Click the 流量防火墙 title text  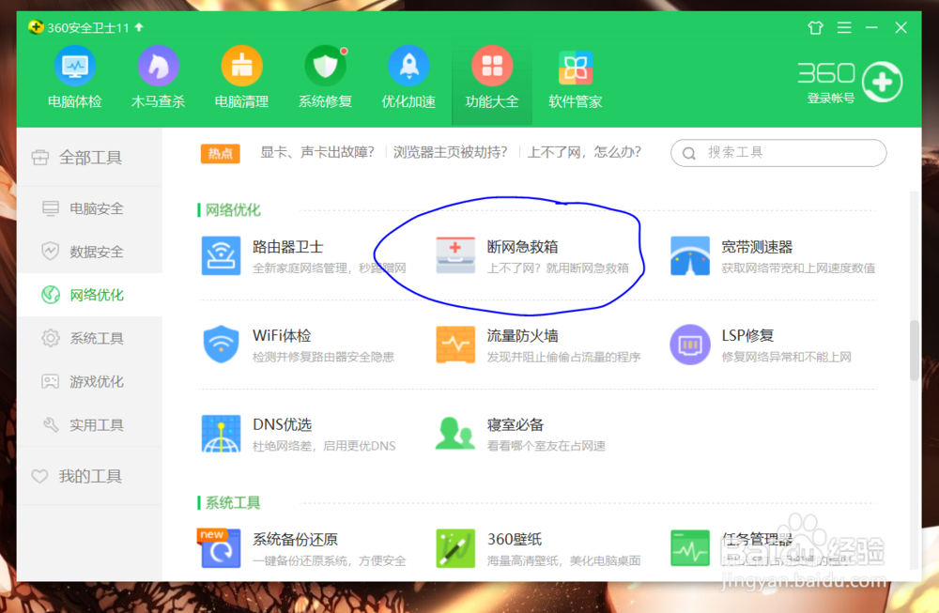pos(522,336)
